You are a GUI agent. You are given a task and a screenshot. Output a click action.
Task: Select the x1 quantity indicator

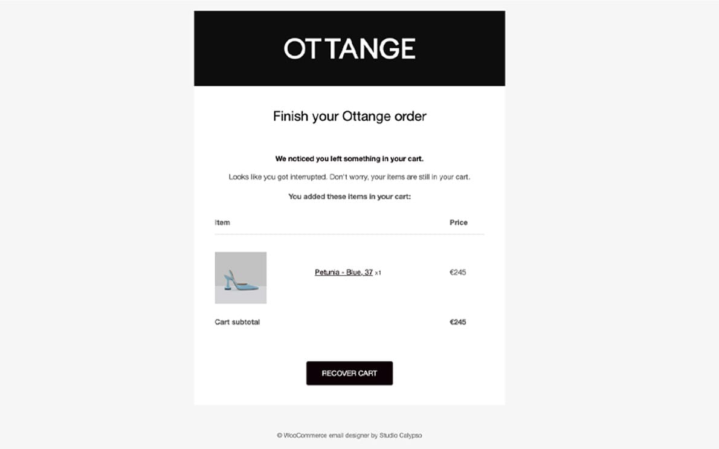[x=378, y=273]
